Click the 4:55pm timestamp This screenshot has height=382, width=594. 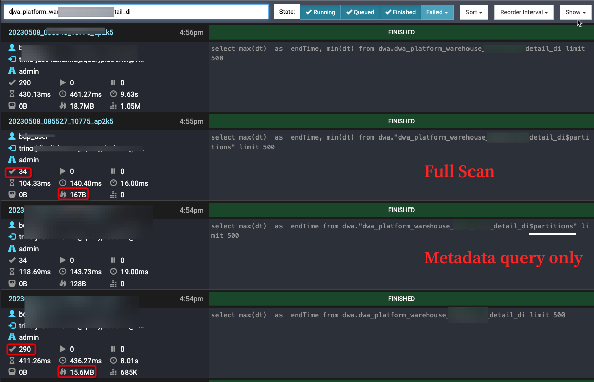[191, 121]
